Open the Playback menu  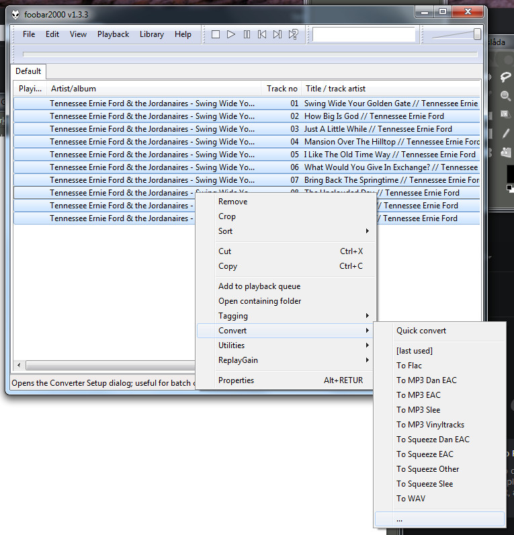[x=113, y=34]
